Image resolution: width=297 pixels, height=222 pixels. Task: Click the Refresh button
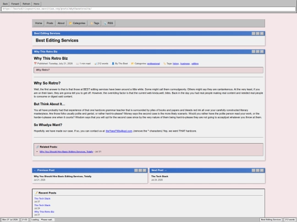tap(26, 4)
